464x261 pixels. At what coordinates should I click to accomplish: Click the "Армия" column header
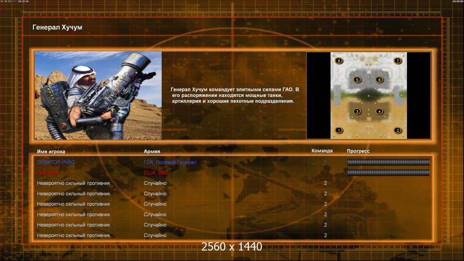click(x=152, y=151)
